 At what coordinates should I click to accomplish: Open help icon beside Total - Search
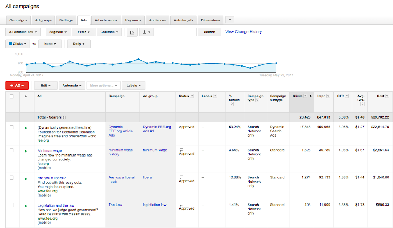64,117
